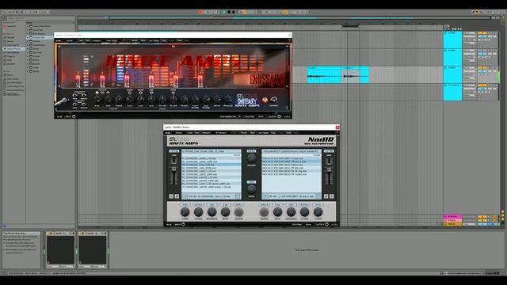507x285 pixels.
Task: Select the highlighted IR file in NadIR left list
Action: [x=212, y=165]
